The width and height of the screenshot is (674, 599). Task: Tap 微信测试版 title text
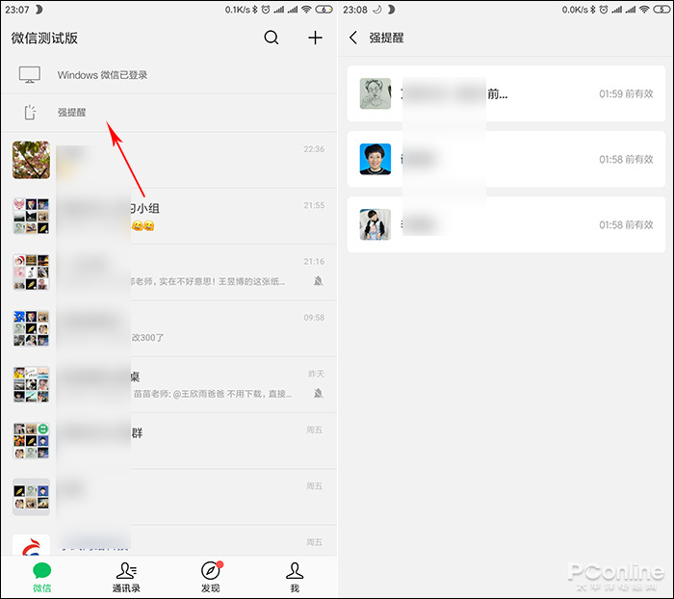(x=44, y=39)
